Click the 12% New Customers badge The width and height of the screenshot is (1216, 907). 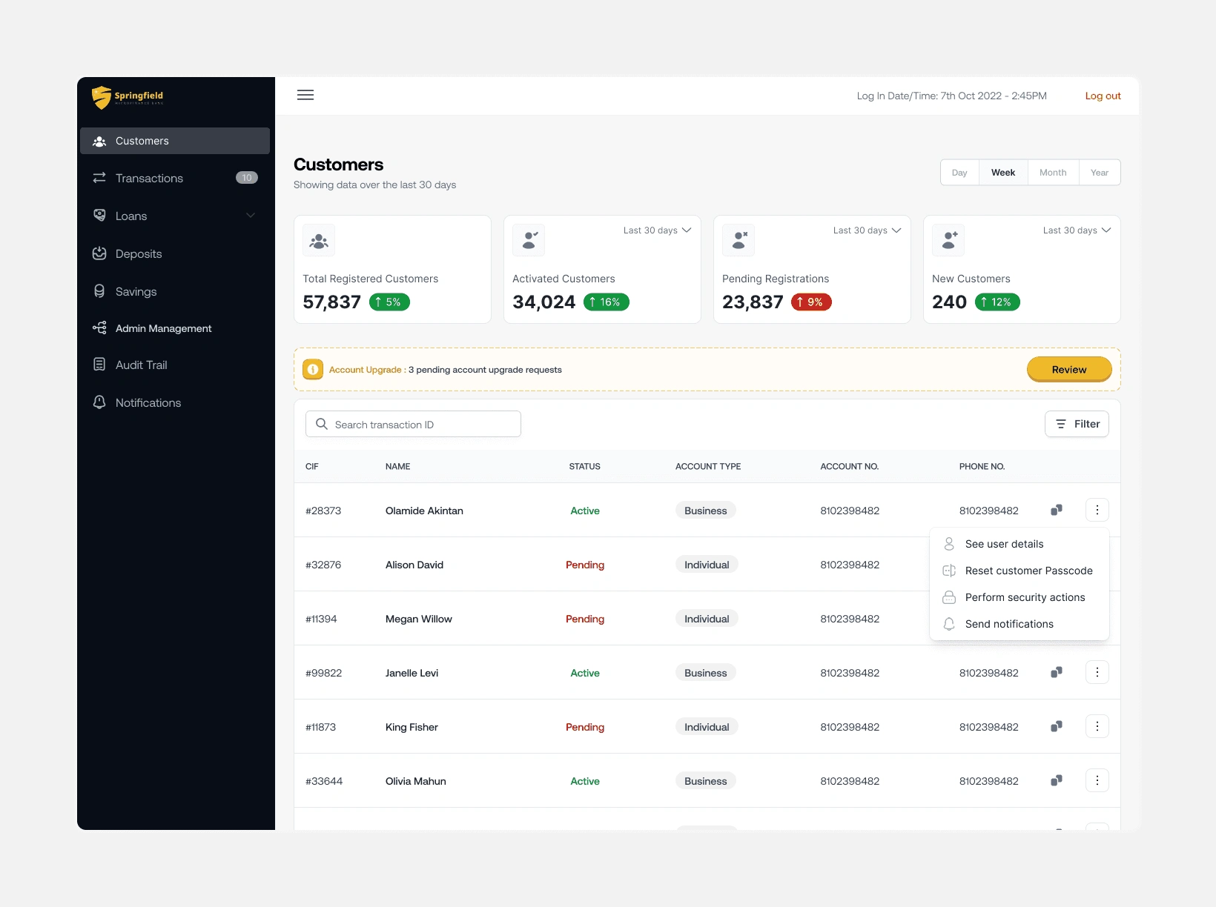[997, 302]
